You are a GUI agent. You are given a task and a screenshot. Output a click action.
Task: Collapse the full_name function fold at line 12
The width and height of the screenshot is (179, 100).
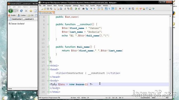[48, 47]
